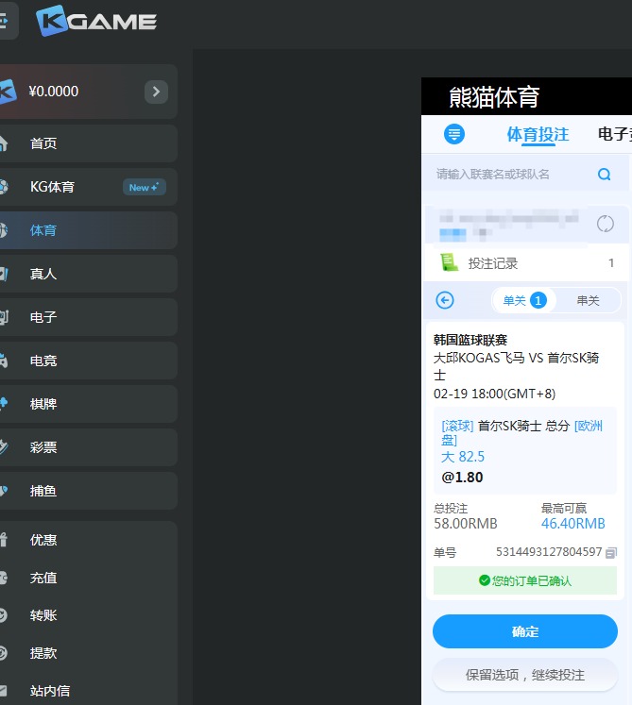Click the 提款 withdrawal icon
This screenshot has height=705, width=632.
click(3, 653)
